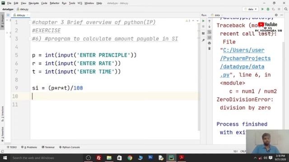Image resolution: width=289 pixels, height=162 pixels.
Task: Toggle the Favorites tool window side tab
Action: click(x=2, y=134)
